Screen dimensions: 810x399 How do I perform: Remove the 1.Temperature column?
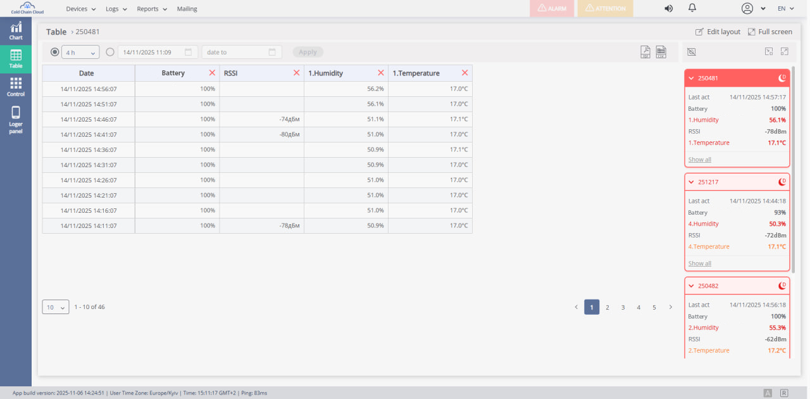pyautogui.click(x=465, y=73)
